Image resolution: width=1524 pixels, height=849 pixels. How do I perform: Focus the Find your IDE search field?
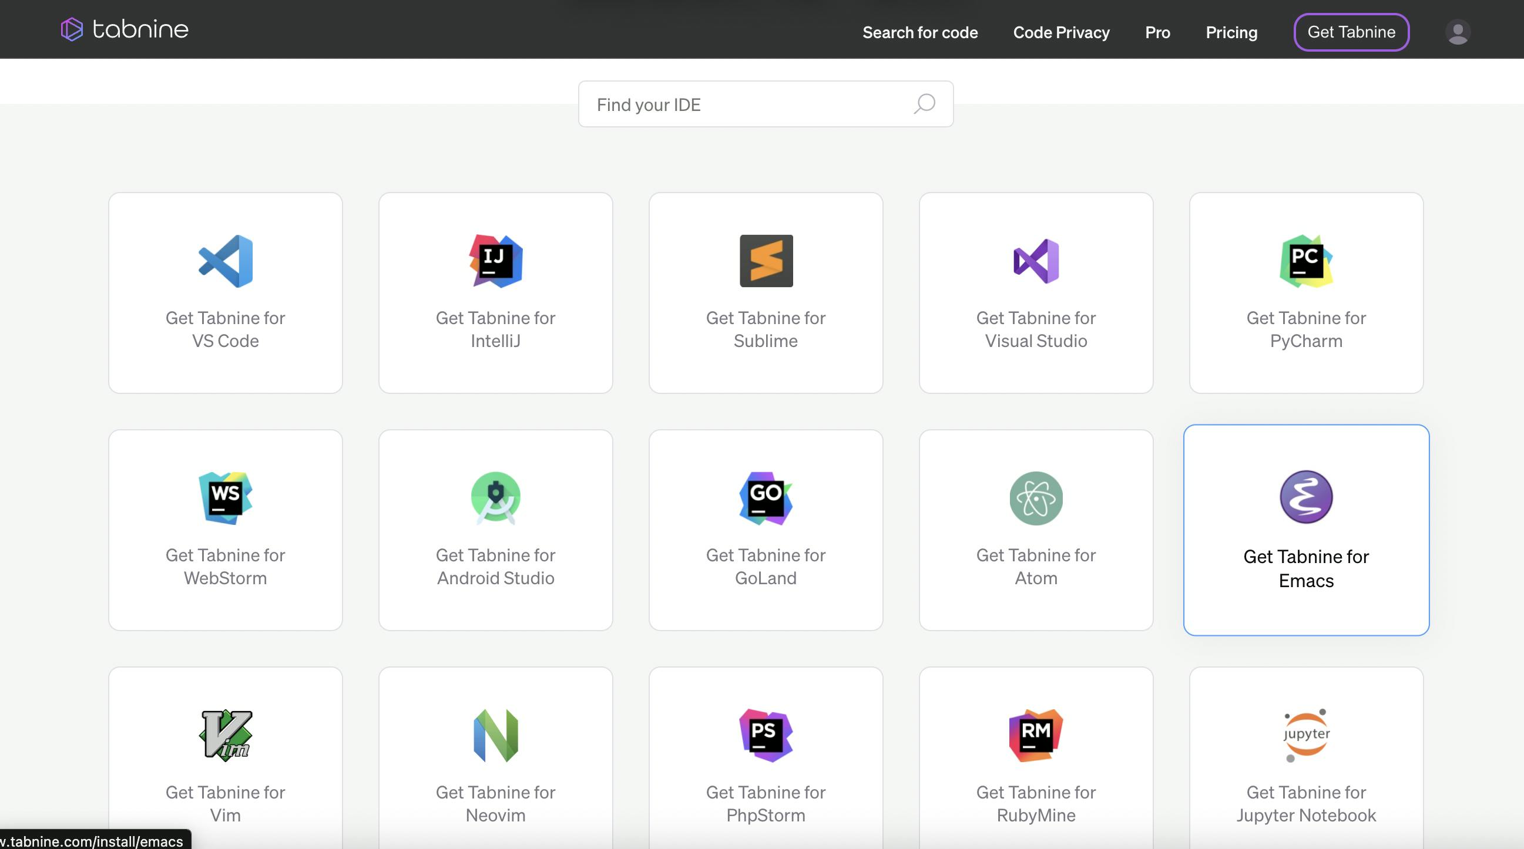pos(766,104)
